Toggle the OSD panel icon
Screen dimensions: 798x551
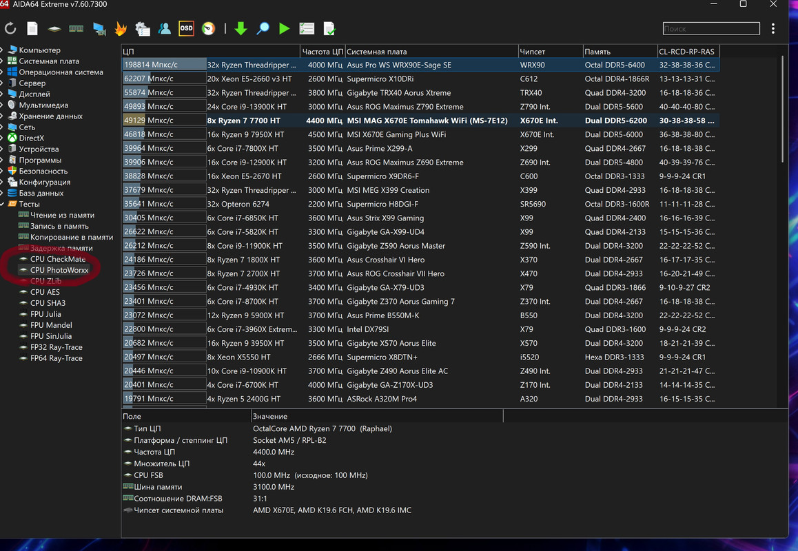click(x=186, y=28)
